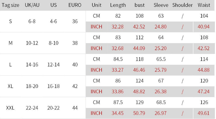Select the 68.5 sleeve value
This screenshot has height=119, width=216.
pos(161,102)
